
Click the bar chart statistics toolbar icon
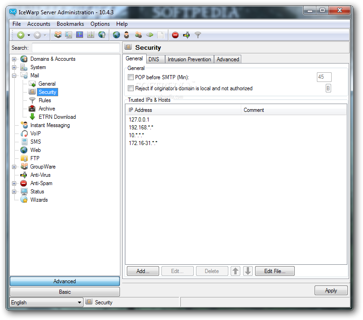click(90, 35)
